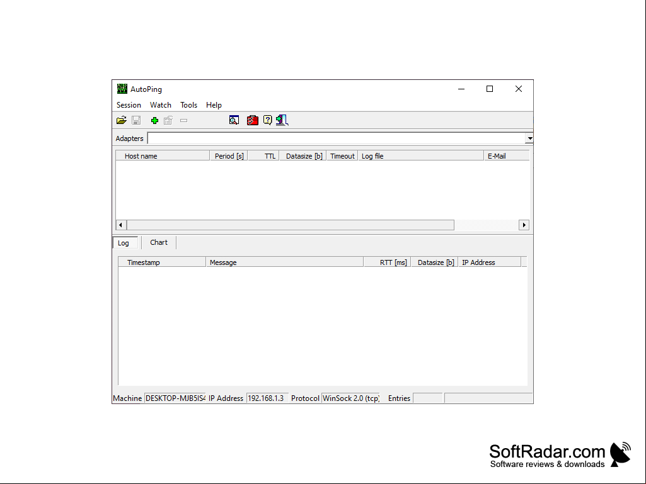The height and width of the screenshot is (484, 646).
Task: Click the Period [s] column header
Action: [229, 156]
